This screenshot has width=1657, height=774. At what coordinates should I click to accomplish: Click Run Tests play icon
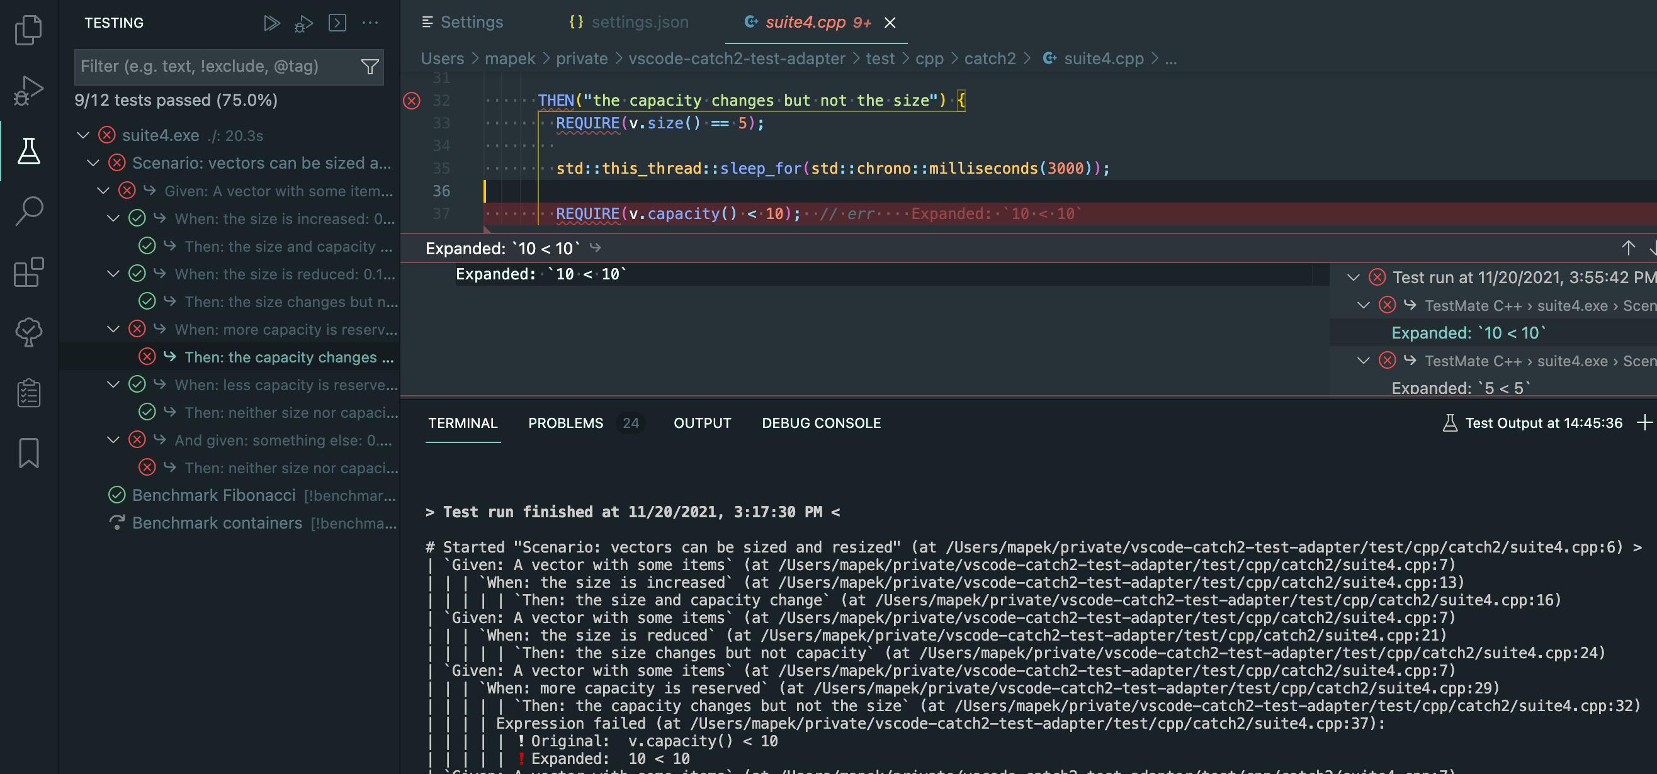point(271,23)
